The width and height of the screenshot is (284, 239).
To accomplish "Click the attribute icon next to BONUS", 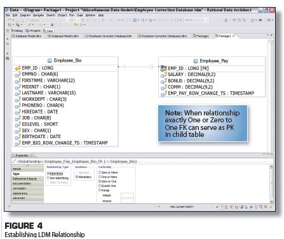I will pyautogui.click(x=163, y=81).
